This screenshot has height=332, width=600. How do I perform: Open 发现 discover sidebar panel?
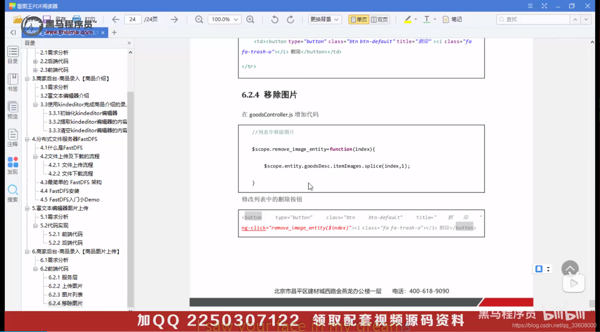(13, 165)
